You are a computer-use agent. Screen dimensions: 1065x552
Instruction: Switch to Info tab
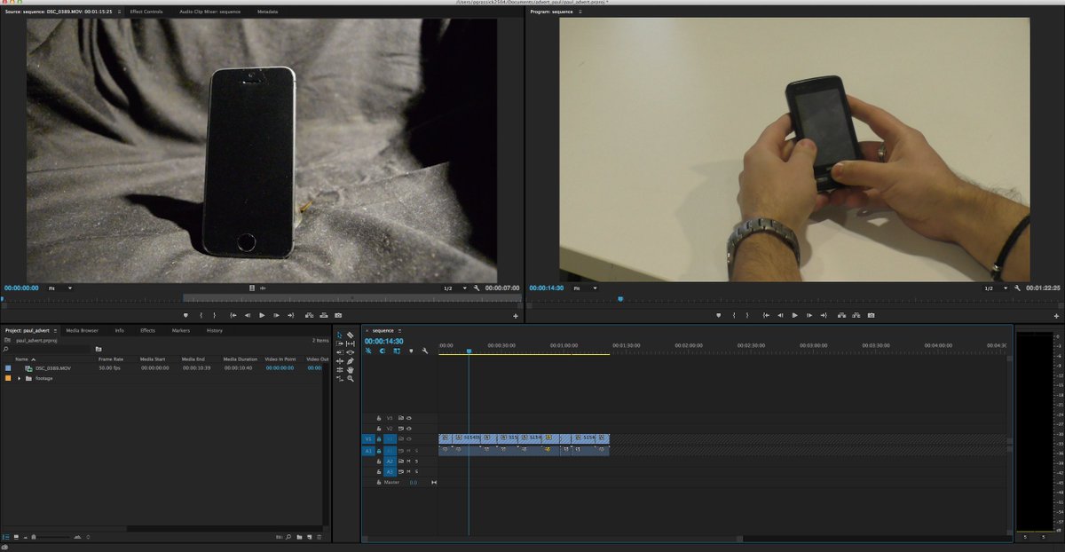click(120, 330)
